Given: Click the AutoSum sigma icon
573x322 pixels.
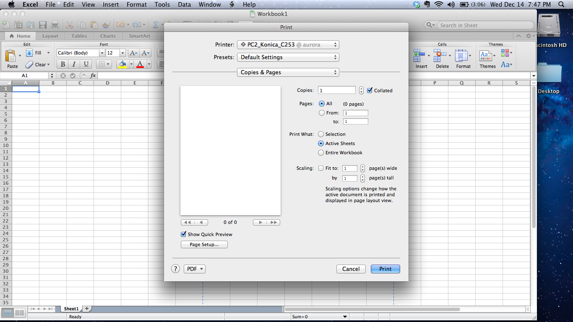Looking at the screenshot, I should tap(155, 25).
